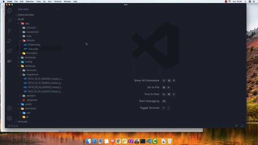Launch Google Chrome from the Dock
This screenshot has height=145, width=258.
pyautogui.click(x=119, y=141)
